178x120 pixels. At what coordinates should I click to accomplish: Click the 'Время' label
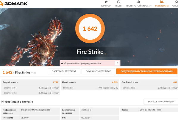pos(124,110)
